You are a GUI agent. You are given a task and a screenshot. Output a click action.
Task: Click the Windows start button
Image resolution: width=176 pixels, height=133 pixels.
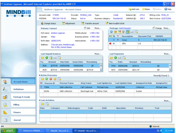pyautogui.click(x=9, y=131)
